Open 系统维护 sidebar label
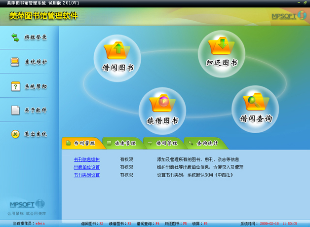Image resolution: width=310 pixels, height=227 pixels. pos(36,62)
